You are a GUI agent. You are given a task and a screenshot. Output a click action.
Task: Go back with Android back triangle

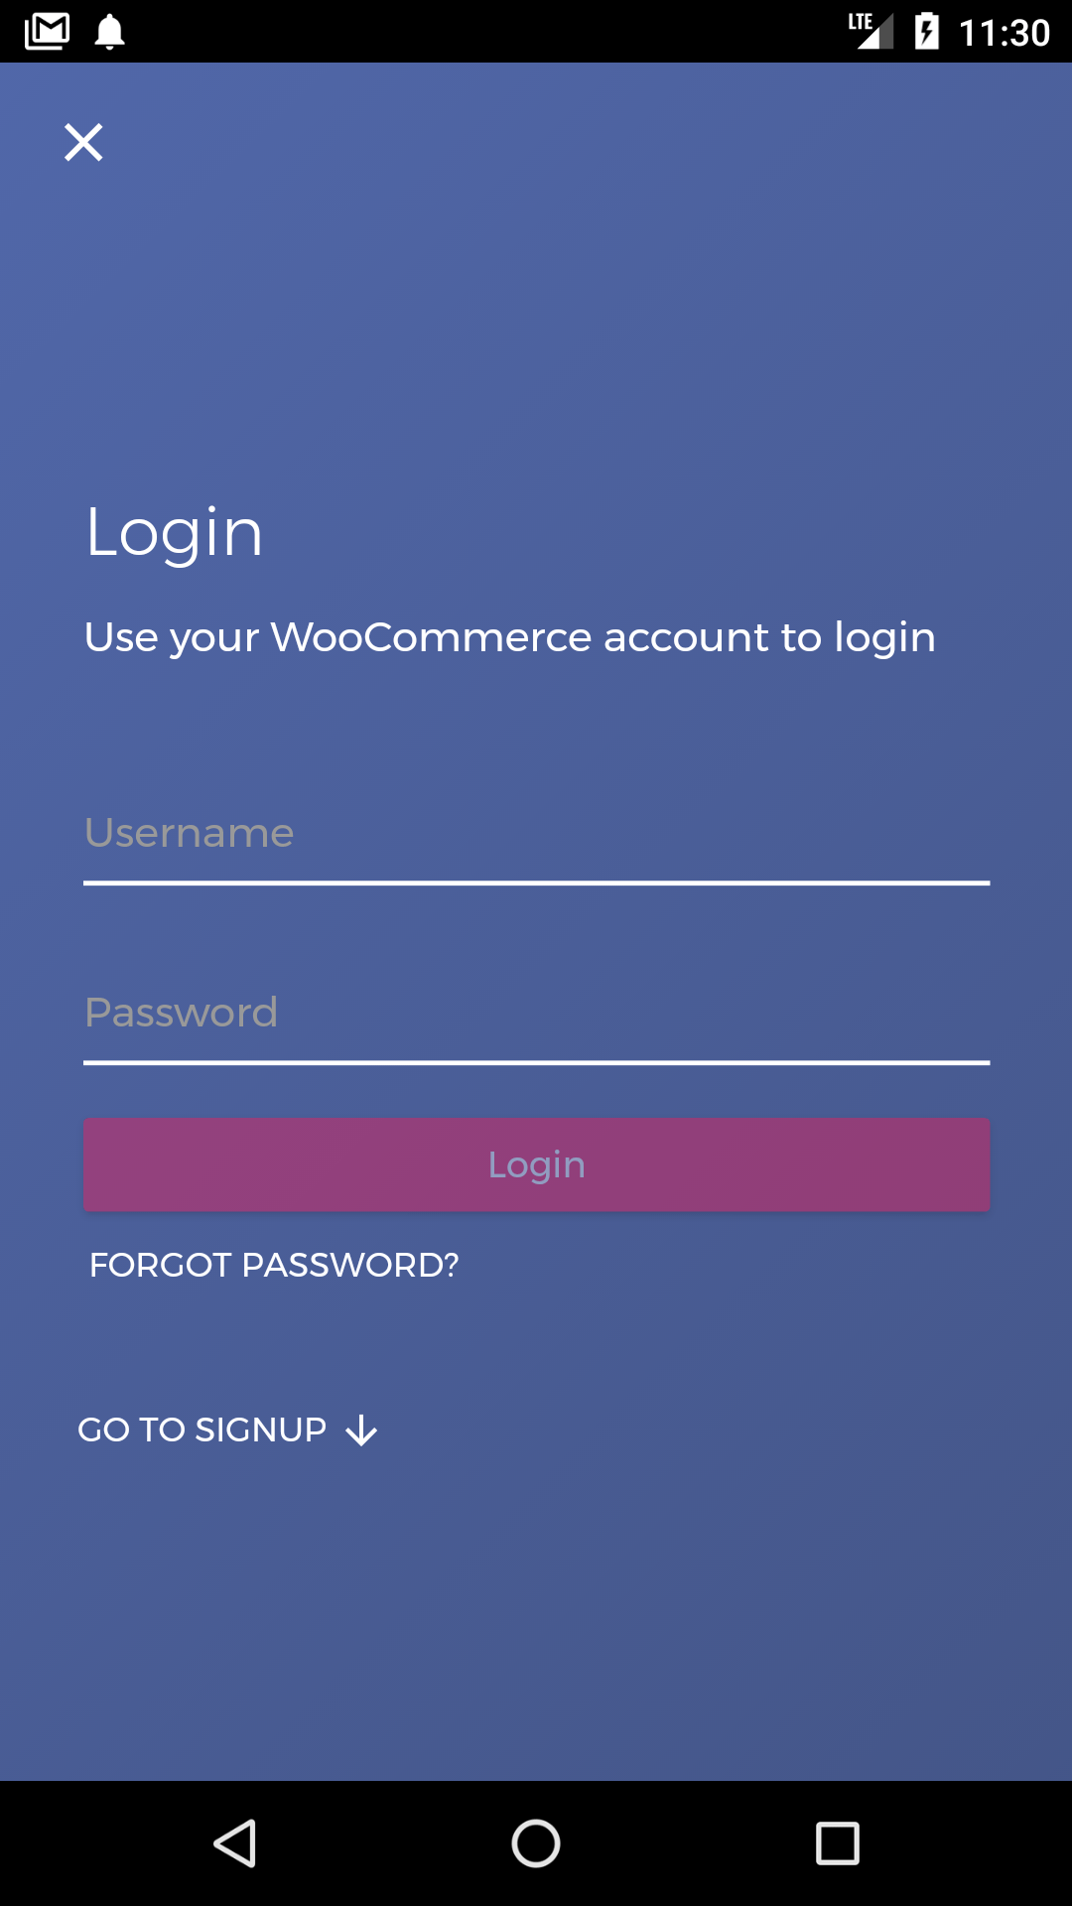click(236, 1843)
